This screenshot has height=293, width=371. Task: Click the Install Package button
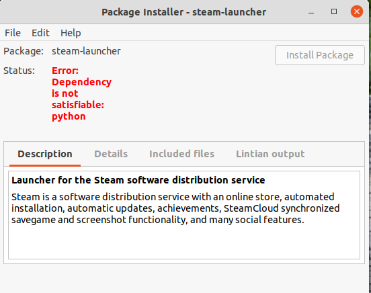[320, 55]
